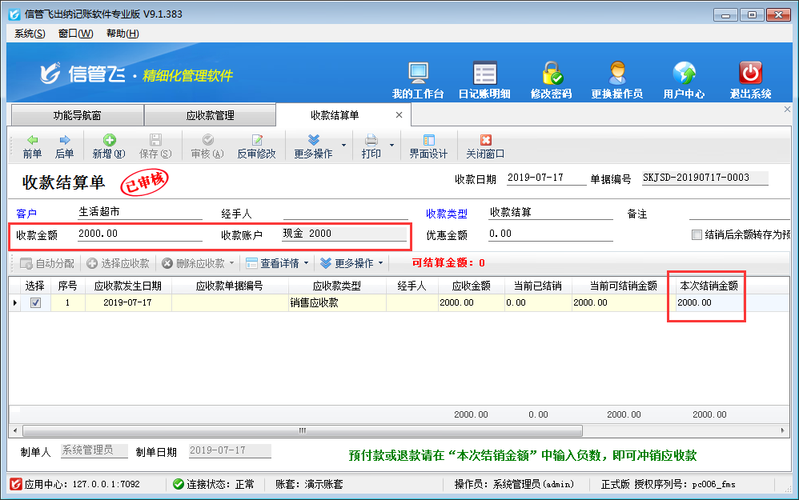Toggle 结销后余额转存 checkbox

(697, 235)
